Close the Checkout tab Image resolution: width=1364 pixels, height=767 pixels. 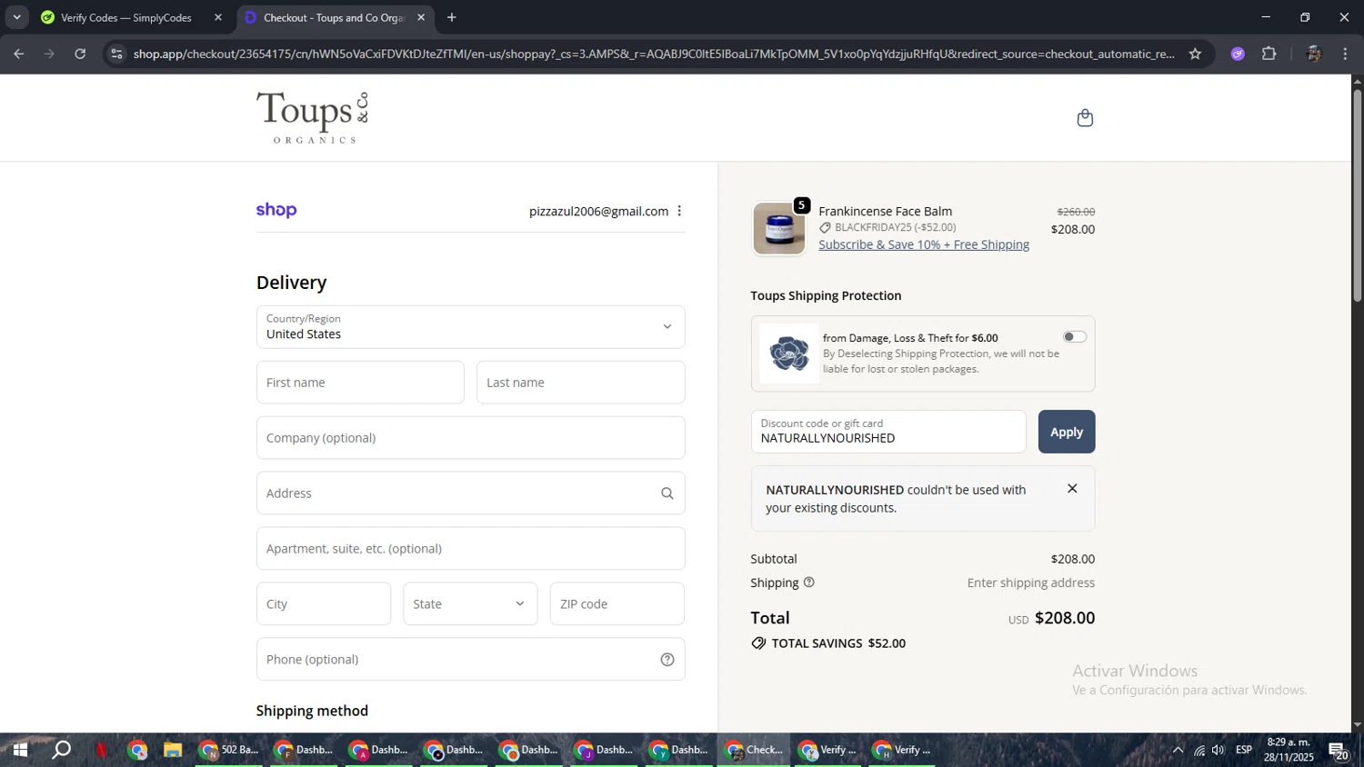tap(421, 17)
